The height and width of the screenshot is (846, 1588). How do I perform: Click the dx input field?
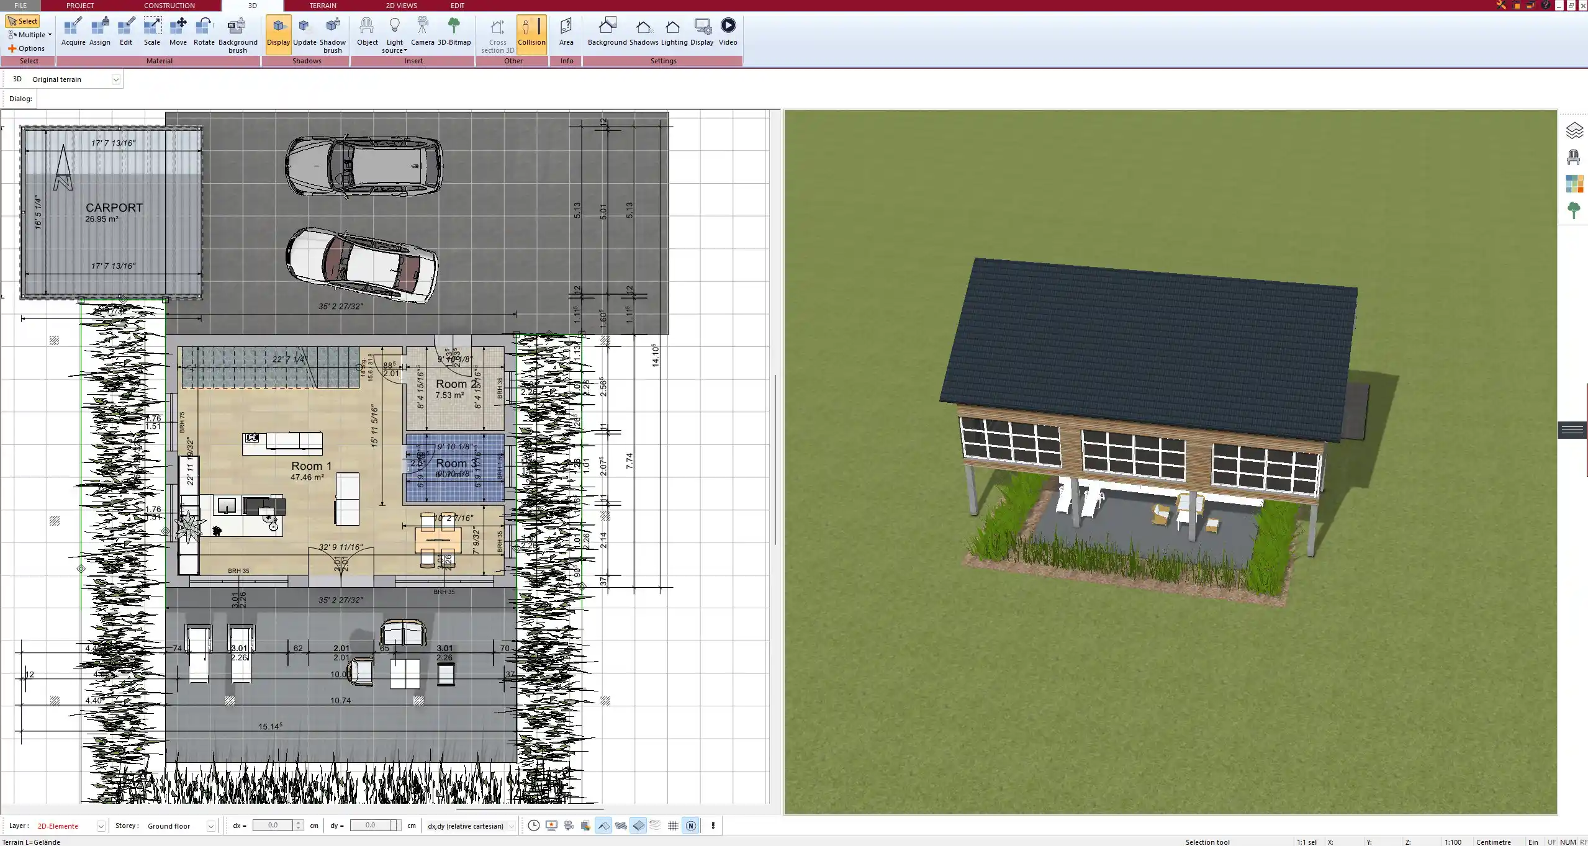pyautogui.click(x=273, y=826)
